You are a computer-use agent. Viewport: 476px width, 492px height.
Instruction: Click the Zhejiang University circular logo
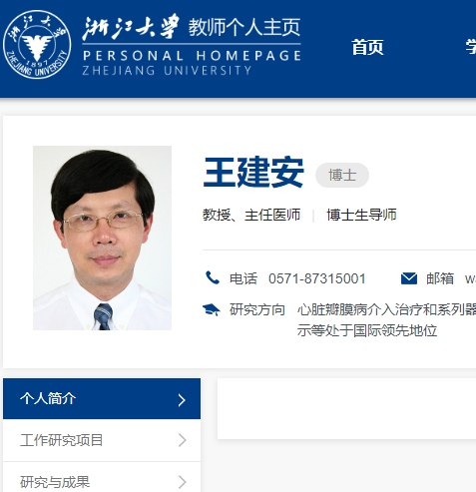pos(37,45)
